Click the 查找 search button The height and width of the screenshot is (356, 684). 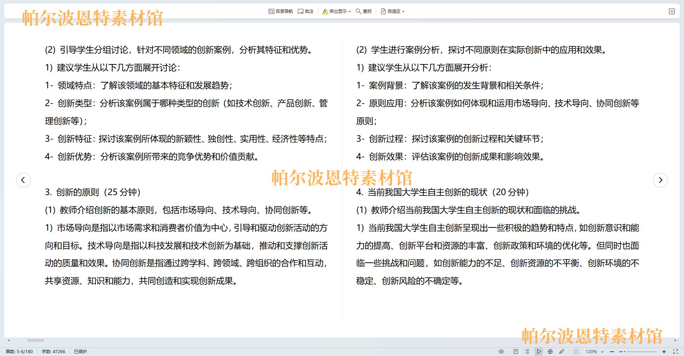click(x=364, y=11)
